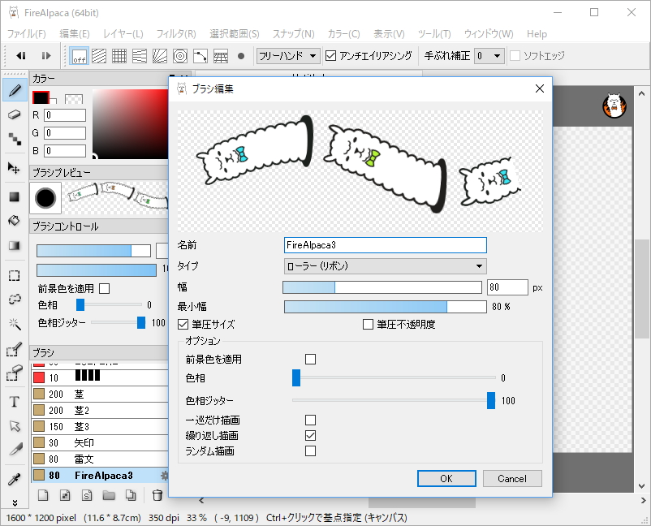The image size is (651, 526).
Task: Create a brush folder
Action: point(109,495)
